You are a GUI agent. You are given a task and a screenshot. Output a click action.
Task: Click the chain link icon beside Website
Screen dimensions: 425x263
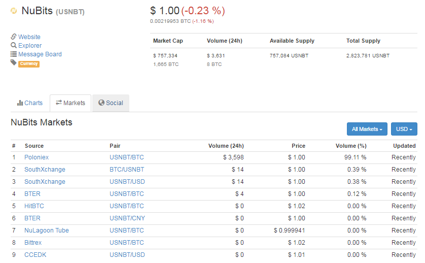(14, 37)
